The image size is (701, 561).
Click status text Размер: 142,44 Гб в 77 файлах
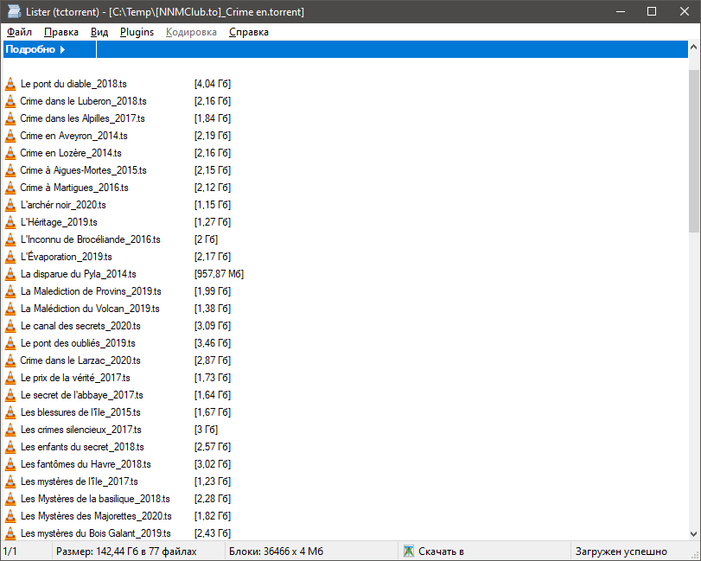(x=126, y=551)
